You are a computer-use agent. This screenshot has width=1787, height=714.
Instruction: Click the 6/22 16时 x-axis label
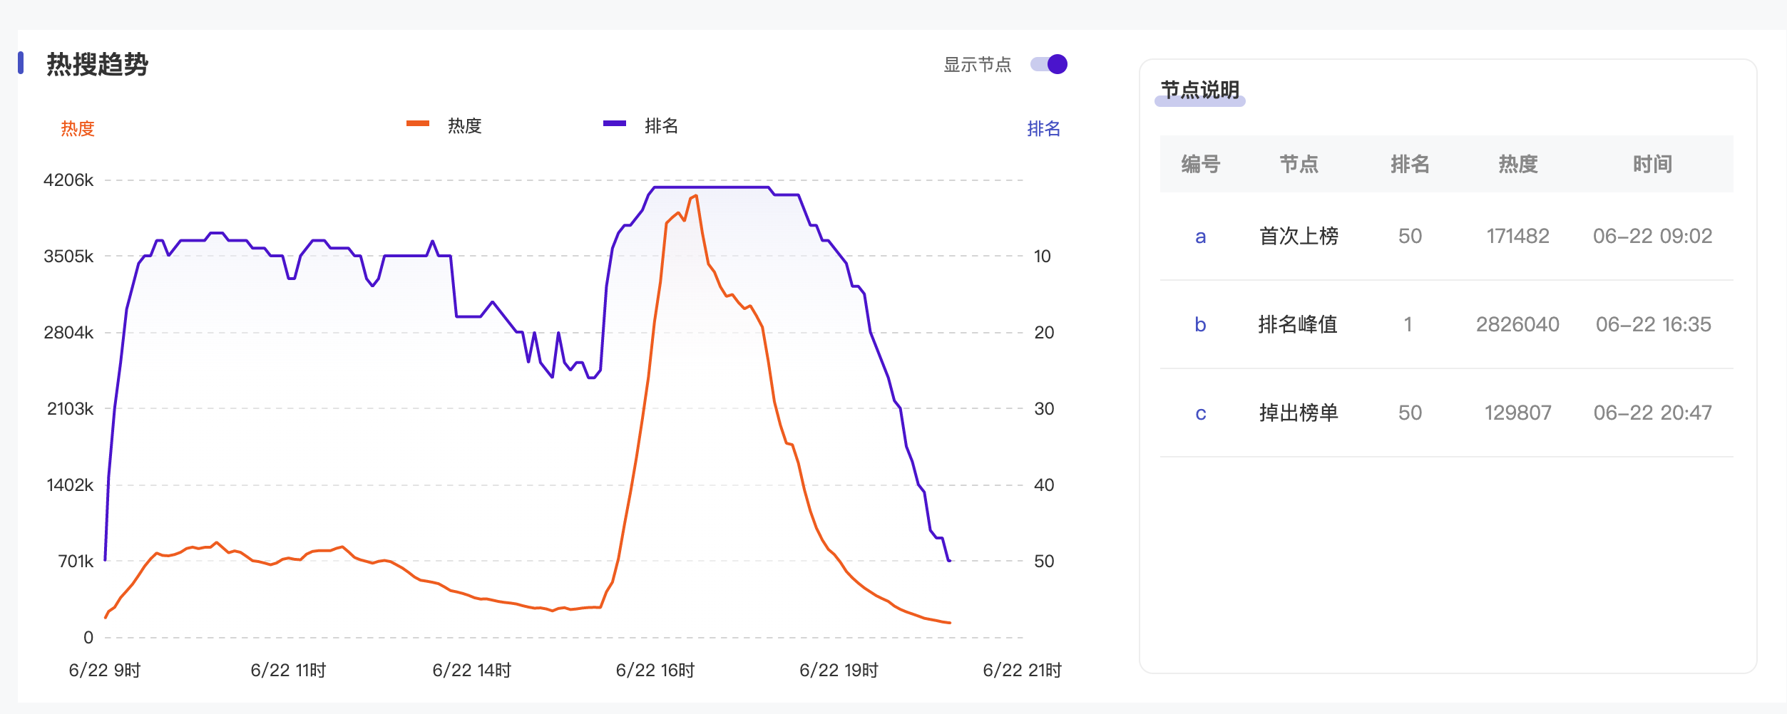pyautogui.click(x=655, y=670)
